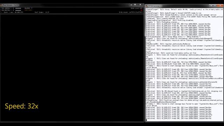
Task: Click the 'Could not preload class for phone policy' line
Action: coord(184,101)
